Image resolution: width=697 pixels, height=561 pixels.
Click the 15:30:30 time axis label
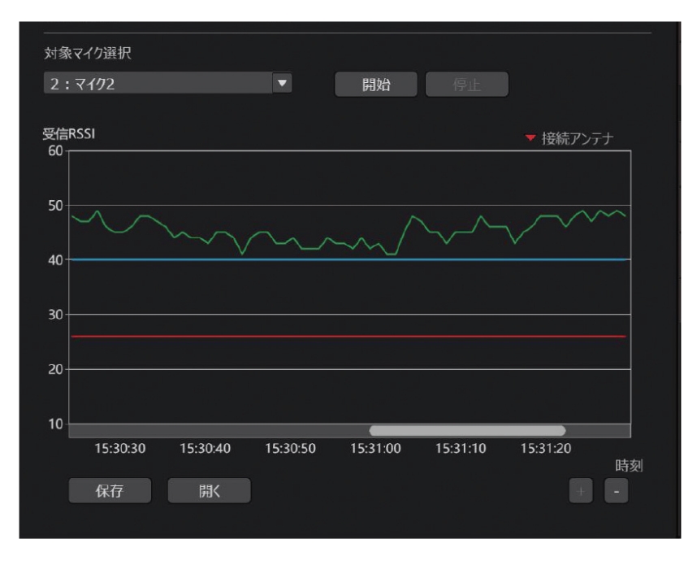click(120, 449)
